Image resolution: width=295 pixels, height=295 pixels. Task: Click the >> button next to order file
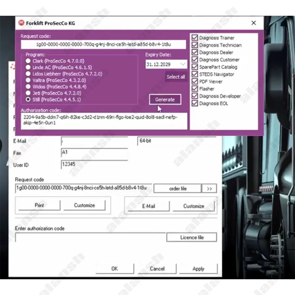(x=209, y=188)
